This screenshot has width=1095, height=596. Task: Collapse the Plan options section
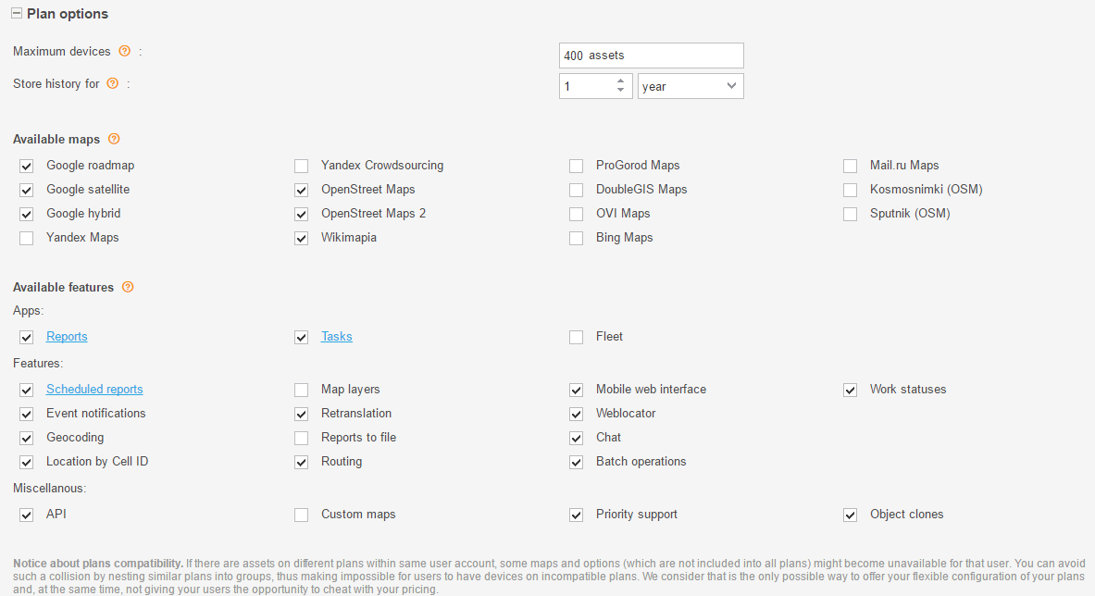(17, 13)
